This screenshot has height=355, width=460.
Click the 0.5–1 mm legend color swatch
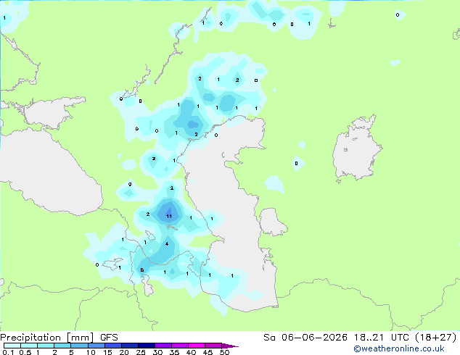pos(29,346)
